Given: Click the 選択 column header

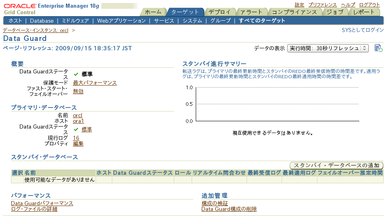Looking at the screenshot, I should point(17,173).
